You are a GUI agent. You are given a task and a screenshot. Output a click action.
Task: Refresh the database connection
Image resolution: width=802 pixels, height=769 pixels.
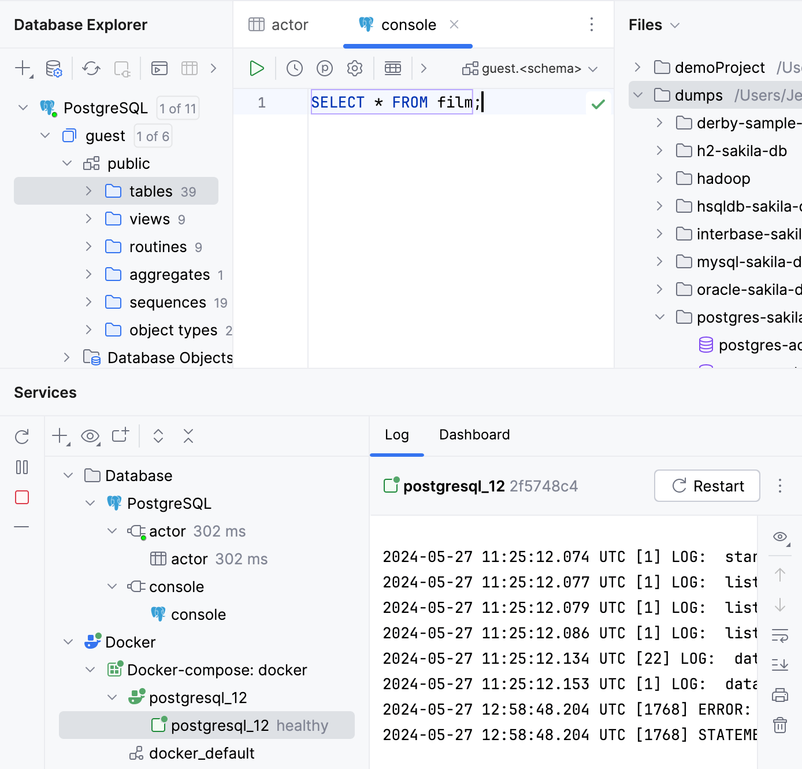(x=91, y=68)
